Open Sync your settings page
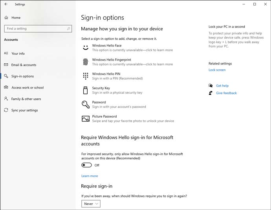This screenshot has width=271, height=210. click(x=24, y=110)
